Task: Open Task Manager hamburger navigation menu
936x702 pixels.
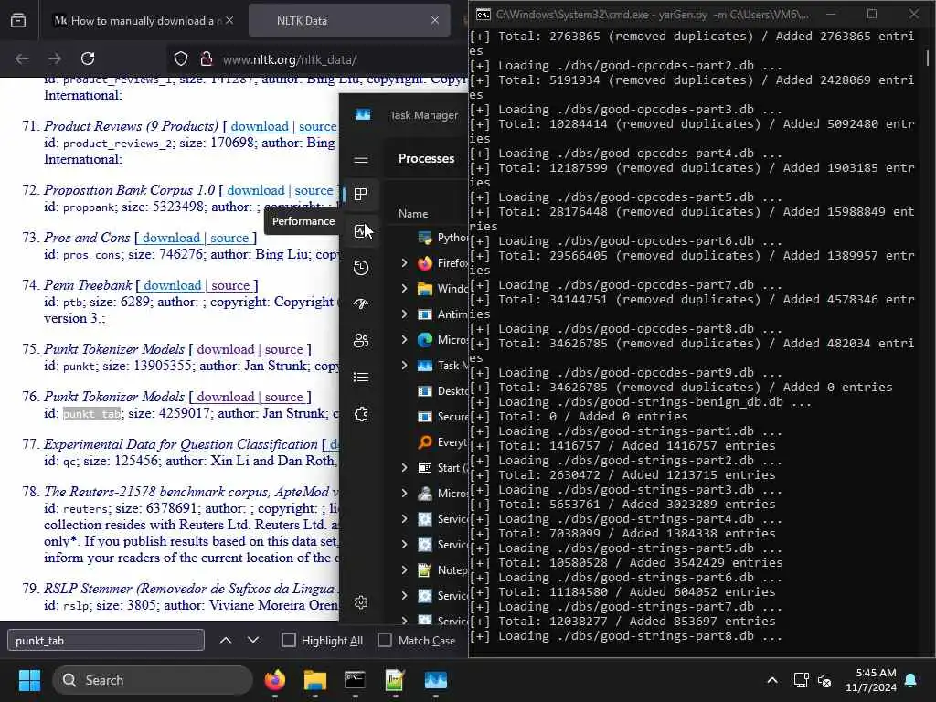Action: pyautogui.click(x=360, y=158)
